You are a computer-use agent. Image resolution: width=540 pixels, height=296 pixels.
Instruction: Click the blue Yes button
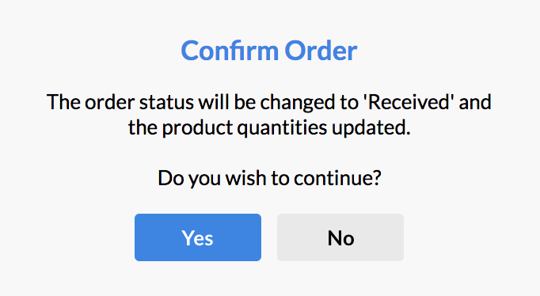(x=198, y=237)
